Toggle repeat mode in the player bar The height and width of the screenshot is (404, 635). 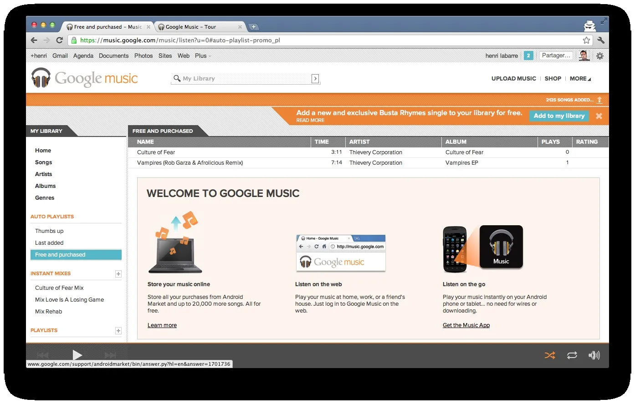tap(572, 355)
